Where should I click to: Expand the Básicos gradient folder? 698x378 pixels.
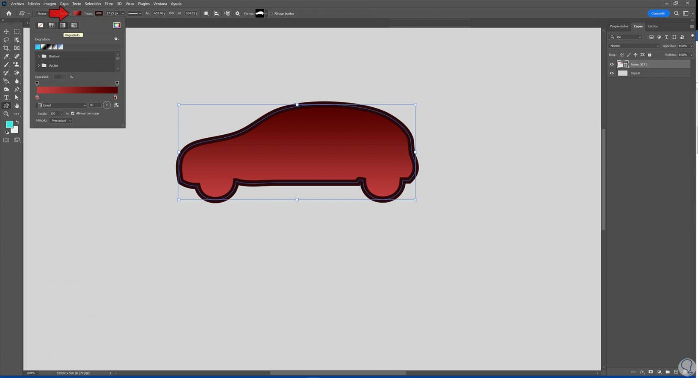pyautogui.click(x=39, y=56)
